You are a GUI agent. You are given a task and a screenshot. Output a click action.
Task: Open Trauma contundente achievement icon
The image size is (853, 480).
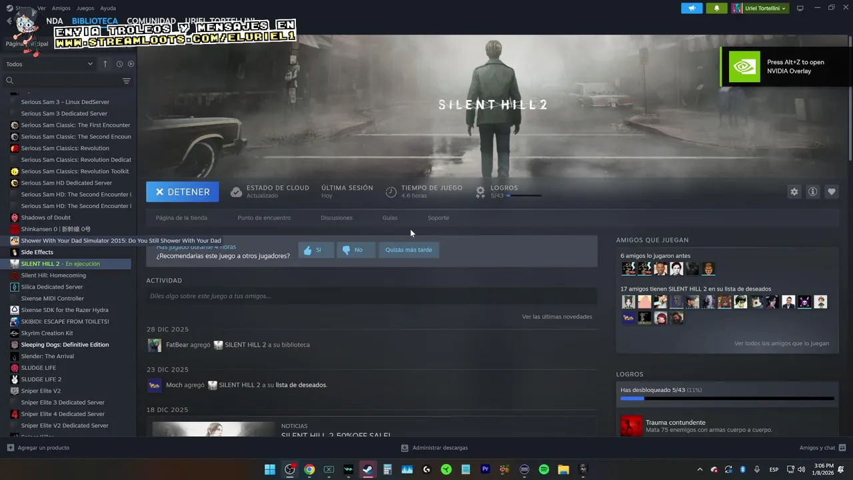tap(631, 426)
